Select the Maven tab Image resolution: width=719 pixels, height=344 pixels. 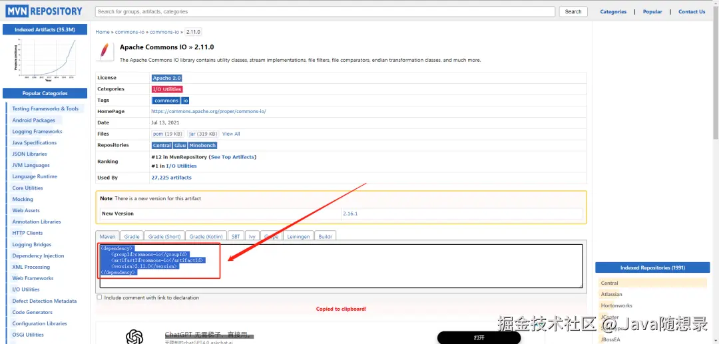point(107,236)
